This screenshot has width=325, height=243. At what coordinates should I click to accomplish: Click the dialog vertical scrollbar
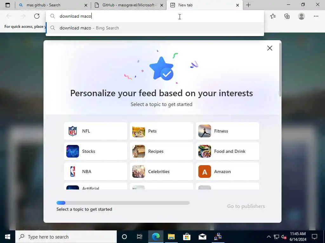280,70
